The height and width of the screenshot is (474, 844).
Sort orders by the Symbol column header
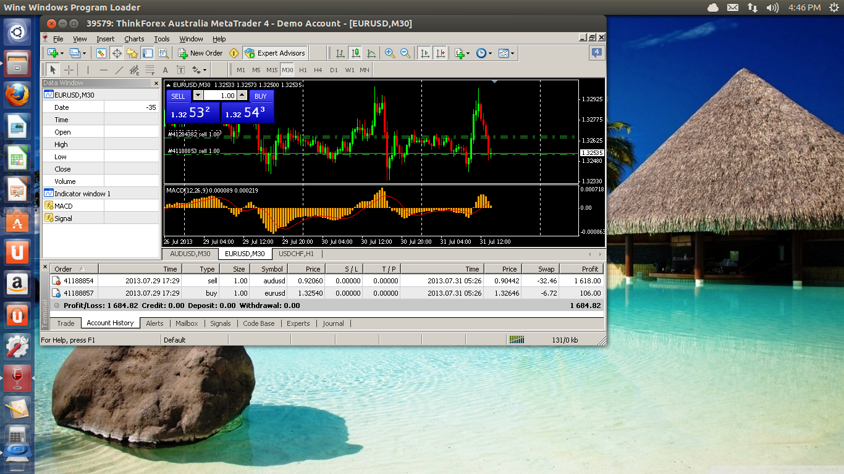268,269
